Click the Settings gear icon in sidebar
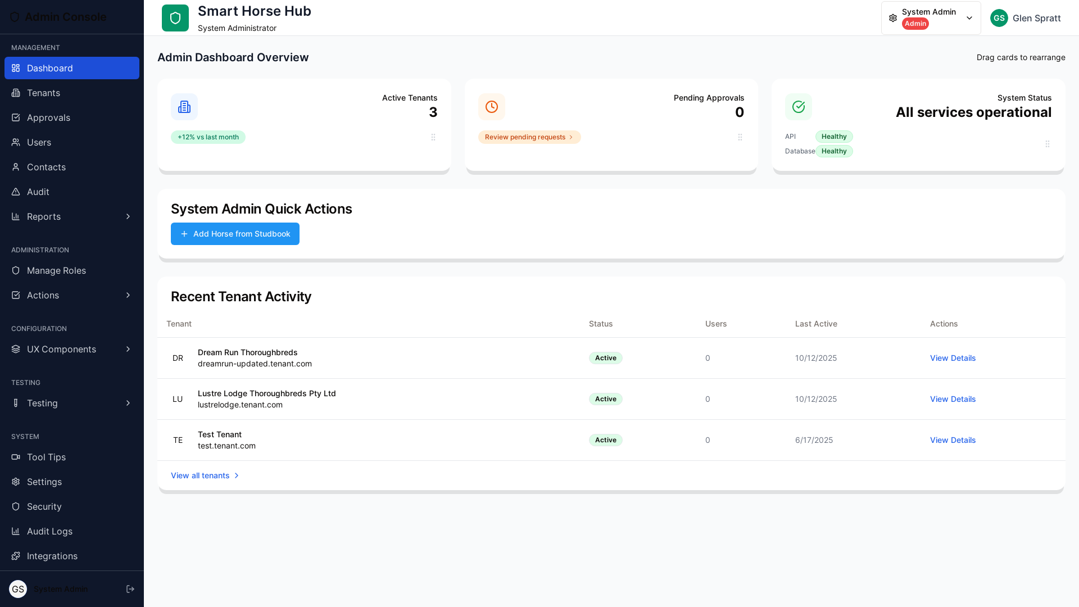This screenshot has width=1079, height=607. pyautogui.click(x=16, y=482)
